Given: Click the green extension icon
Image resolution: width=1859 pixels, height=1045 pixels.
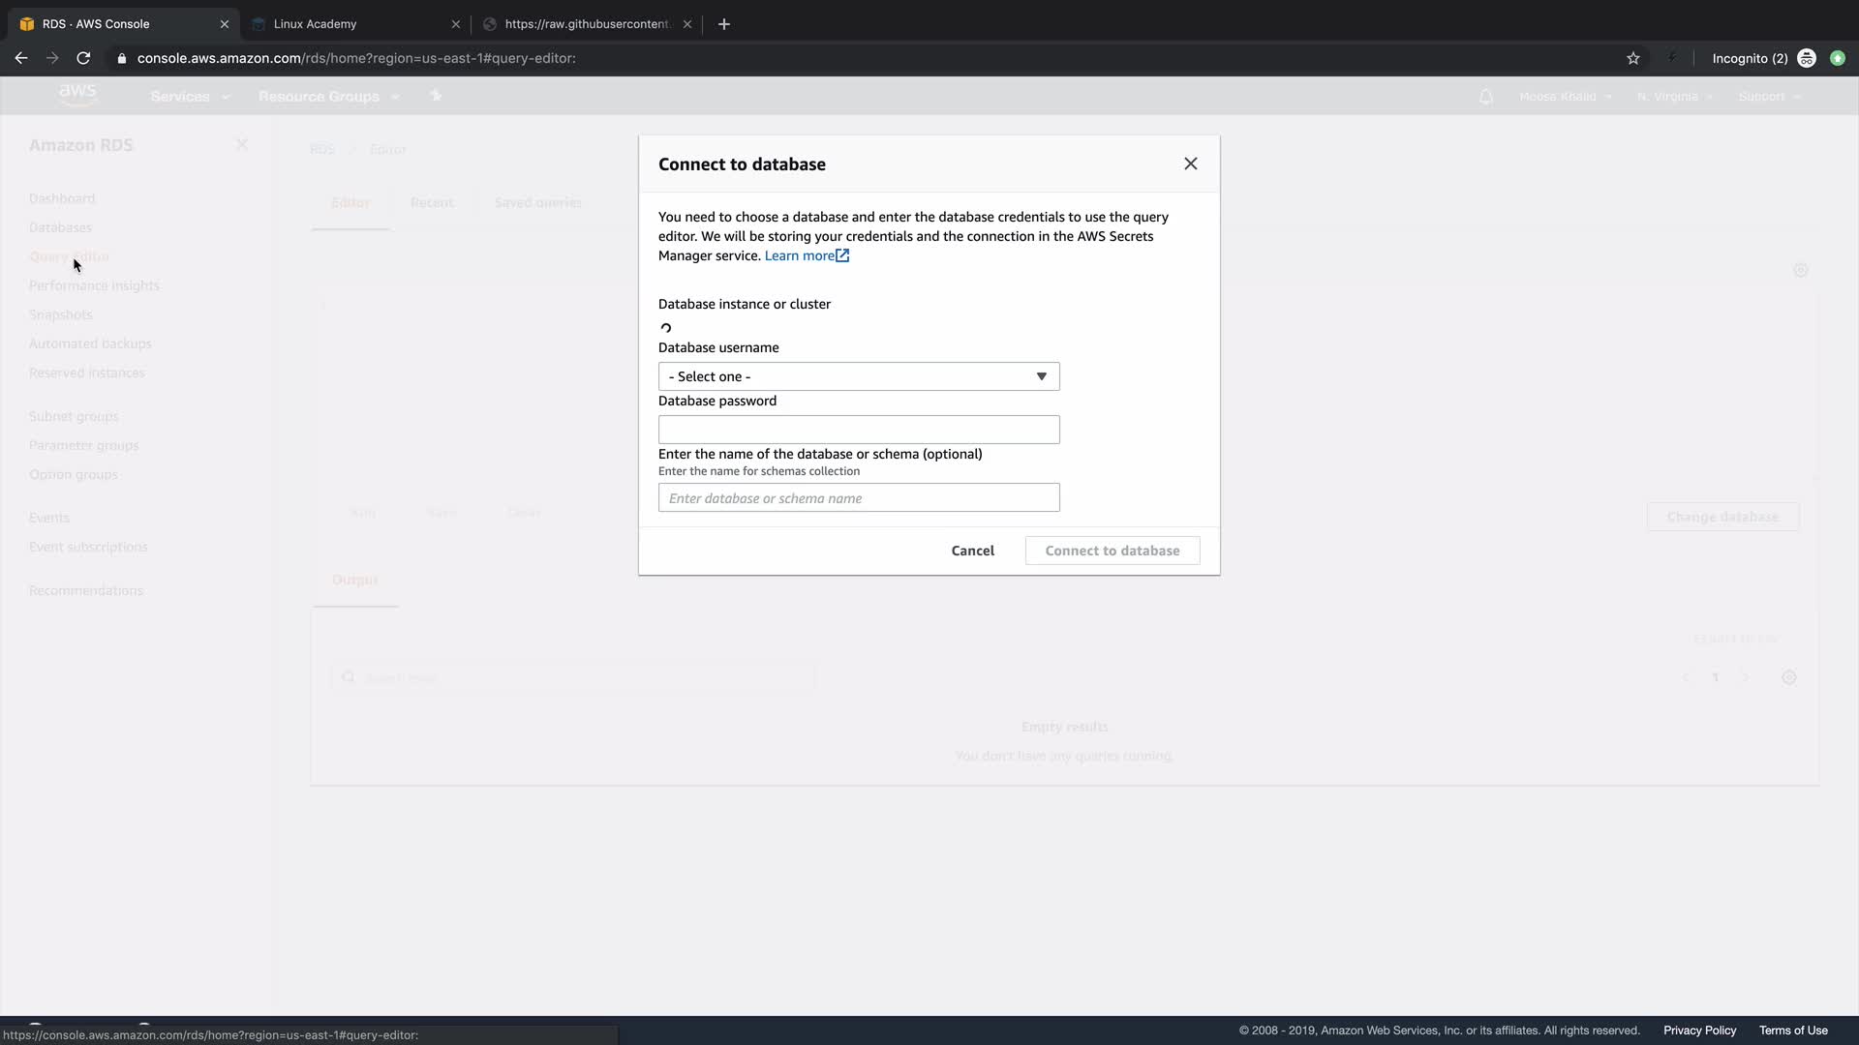Looking at the screenshot, I should (x=1837, y=58).
